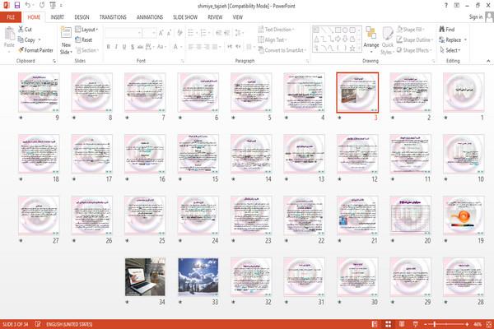Click the Cut scissors command

tap(25, 30)
